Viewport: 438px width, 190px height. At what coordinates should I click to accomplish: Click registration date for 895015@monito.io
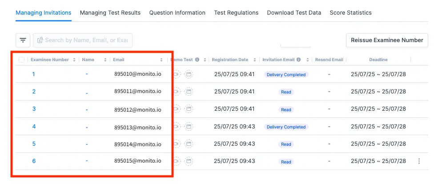234,161
